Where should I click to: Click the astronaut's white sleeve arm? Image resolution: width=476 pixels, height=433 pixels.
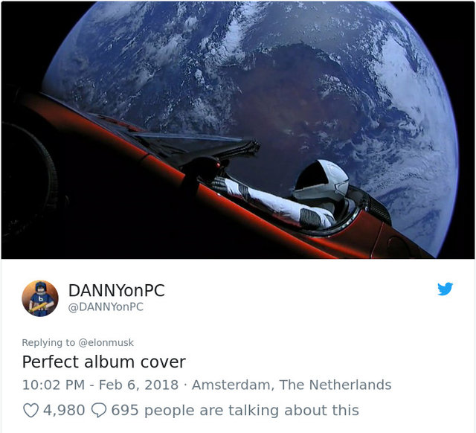point(273,203)
